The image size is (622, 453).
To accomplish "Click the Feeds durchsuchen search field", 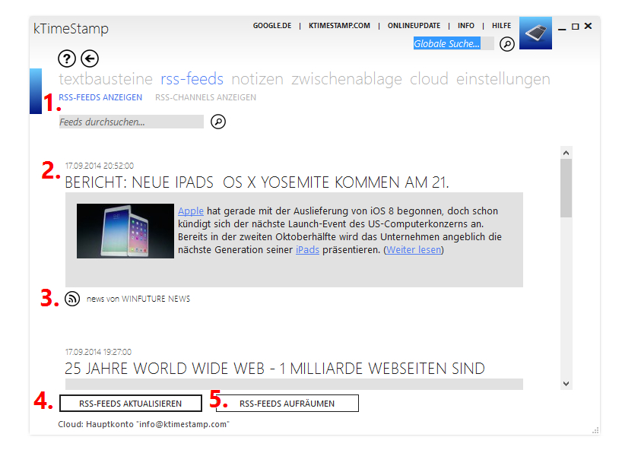I will (x=132, y=122).
